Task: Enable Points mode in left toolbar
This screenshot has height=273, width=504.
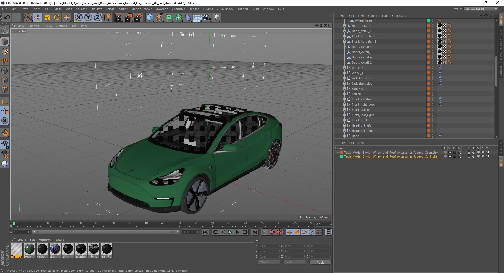Action: coord(5,70)
